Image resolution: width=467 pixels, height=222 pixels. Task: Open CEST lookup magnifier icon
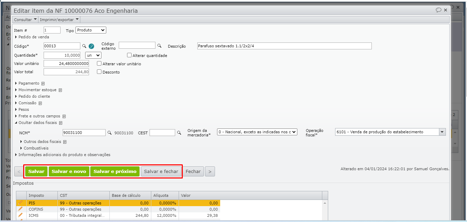[x=179, y=133]
